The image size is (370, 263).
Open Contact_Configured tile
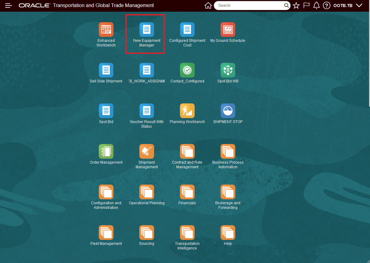187,70
